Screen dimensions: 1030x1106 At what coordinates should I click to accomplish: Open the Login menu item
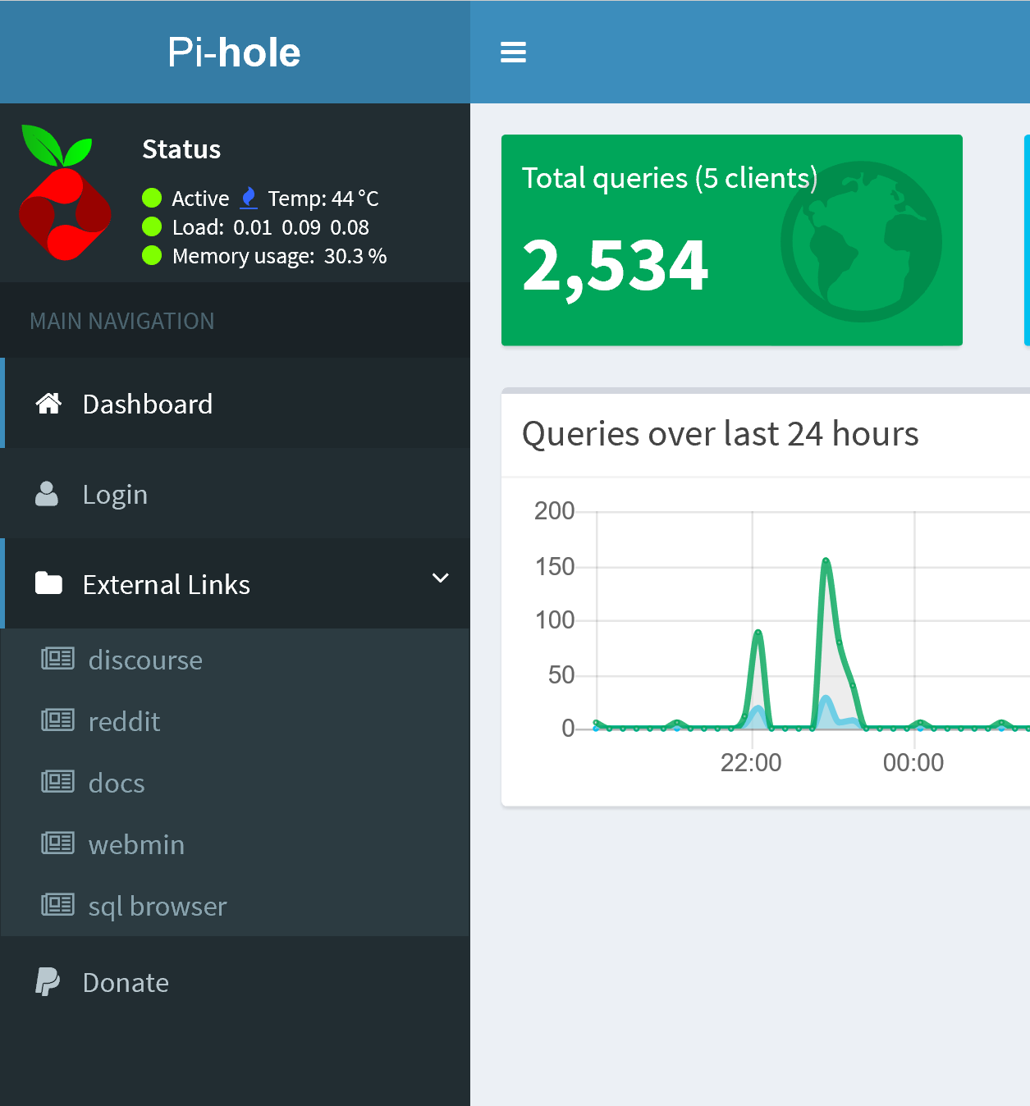point(115,495)
